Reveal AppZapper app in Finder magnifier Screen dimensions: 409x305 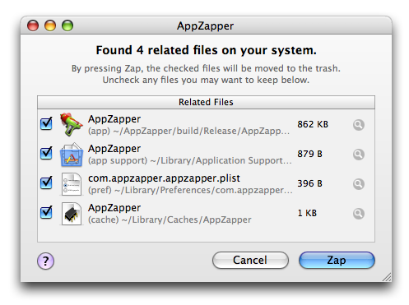pyautogui.click(x=358, y=125)
